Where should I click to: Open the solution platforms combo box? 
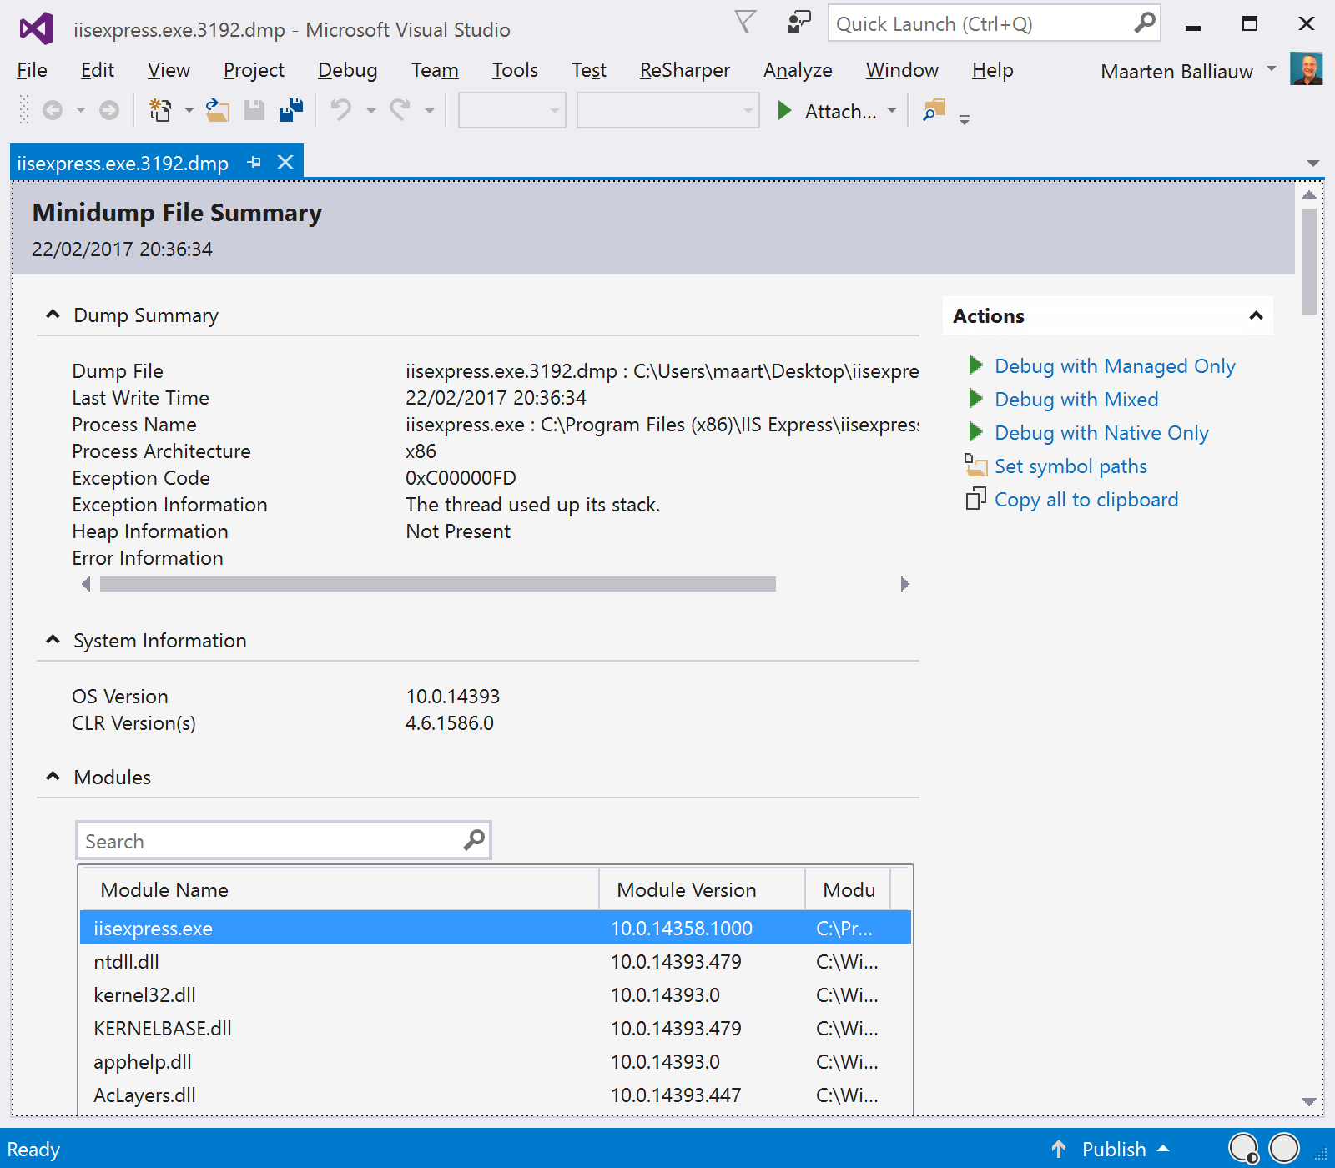pyautogui.click(x=668, y=110)
